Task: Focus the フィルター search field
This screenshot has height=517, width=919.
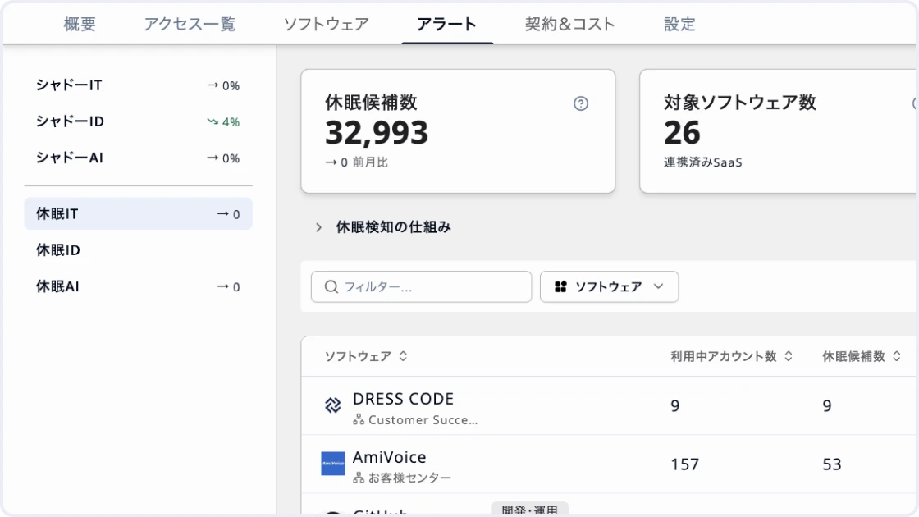Action: click(x=422, y=286)
